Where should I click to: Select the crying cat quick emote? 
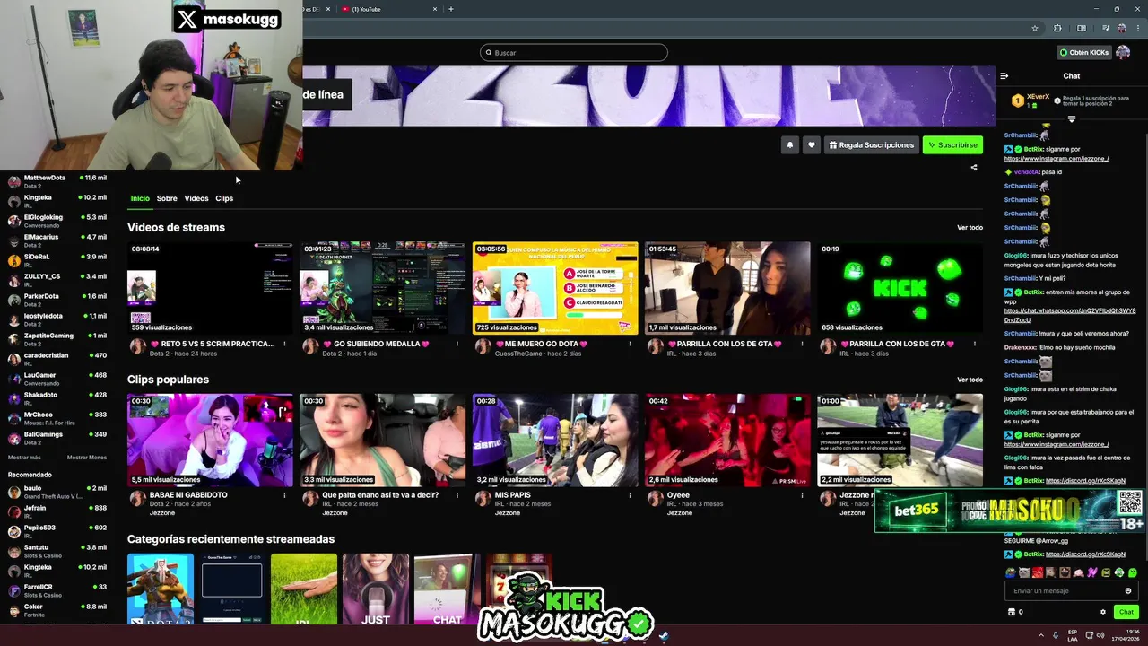coord(1024,572)
